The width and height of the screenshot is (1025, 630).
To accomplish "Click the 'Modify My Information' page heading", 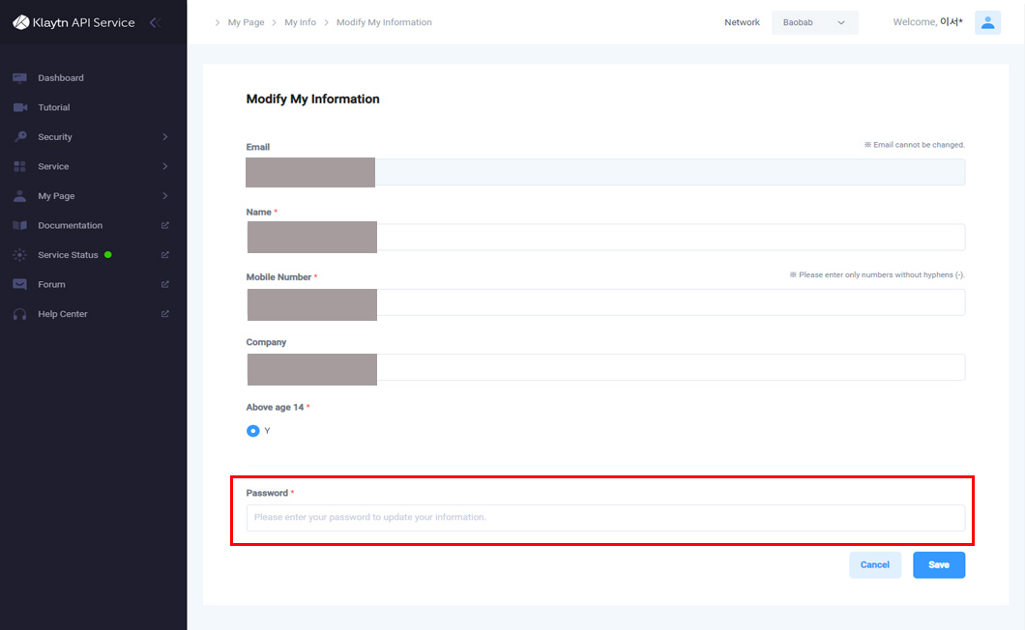I will tap(312, 99).
